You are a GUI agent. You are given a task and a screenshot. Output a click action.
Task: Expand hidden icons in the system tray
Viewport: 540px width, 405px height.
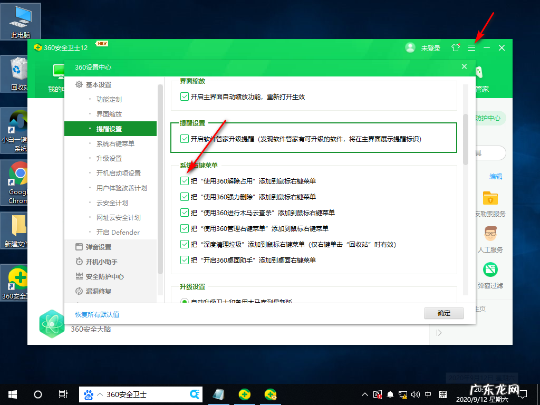coord(364,394)
